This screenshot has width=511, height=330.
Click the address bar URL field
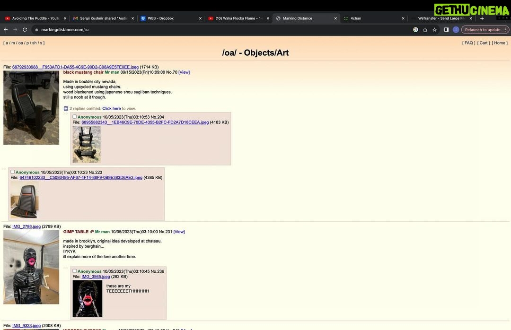pos(221,30)
